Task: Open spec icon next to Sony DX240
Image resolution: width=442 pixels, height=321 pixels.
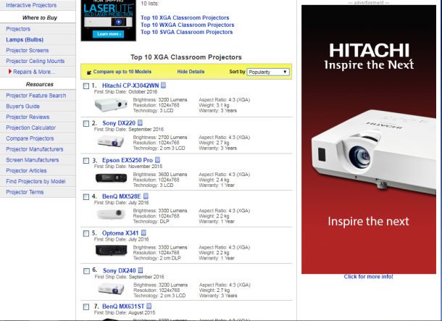Action: pyautogui.click(x=141, y=270)
